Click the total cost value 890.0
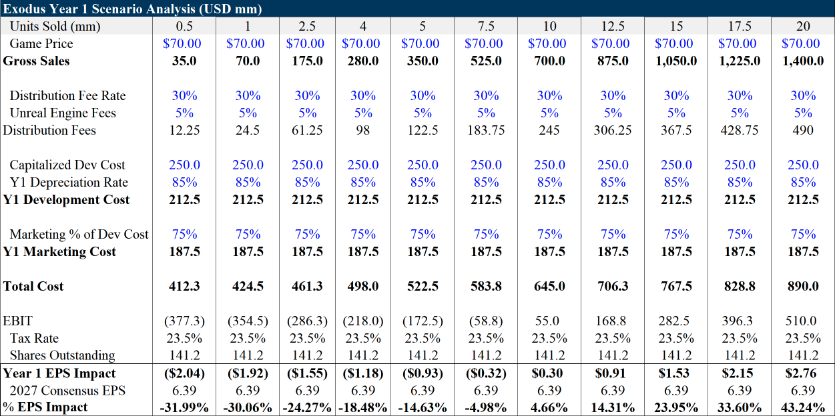 click(803, 286)
